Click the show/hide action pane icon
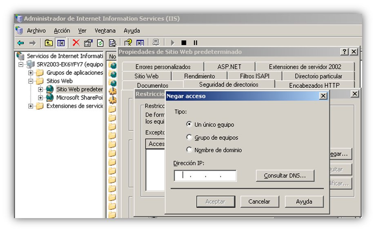 140,43
